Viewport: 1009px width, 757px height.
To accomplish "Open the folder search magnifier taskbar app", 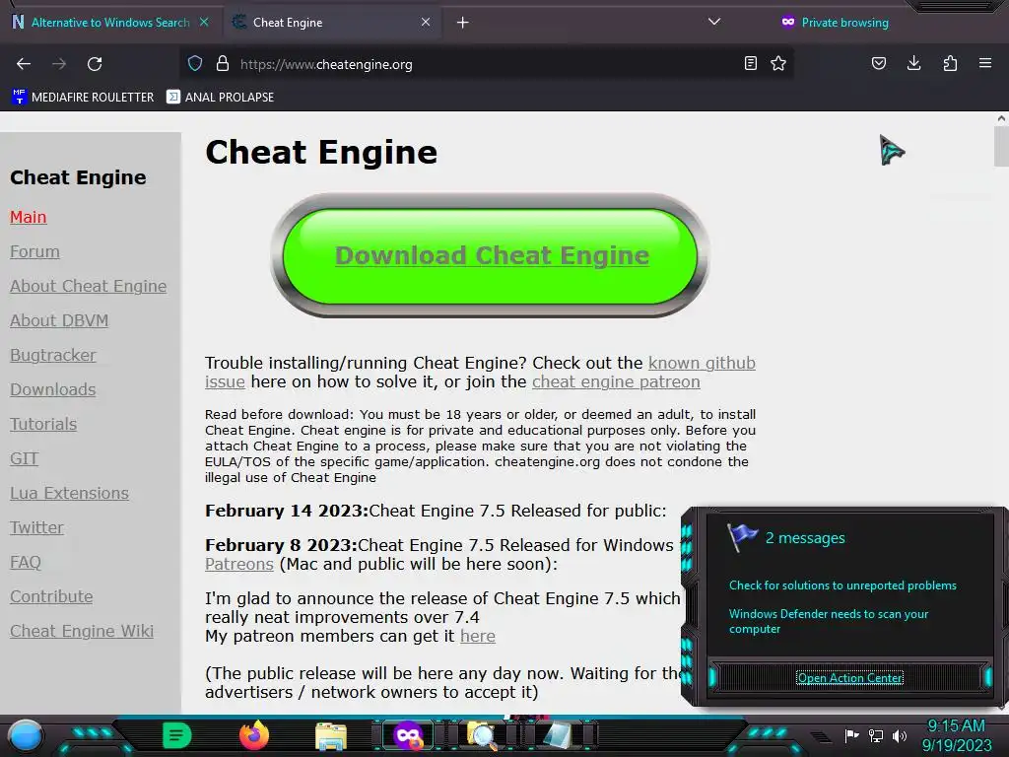I will [483, 736].
